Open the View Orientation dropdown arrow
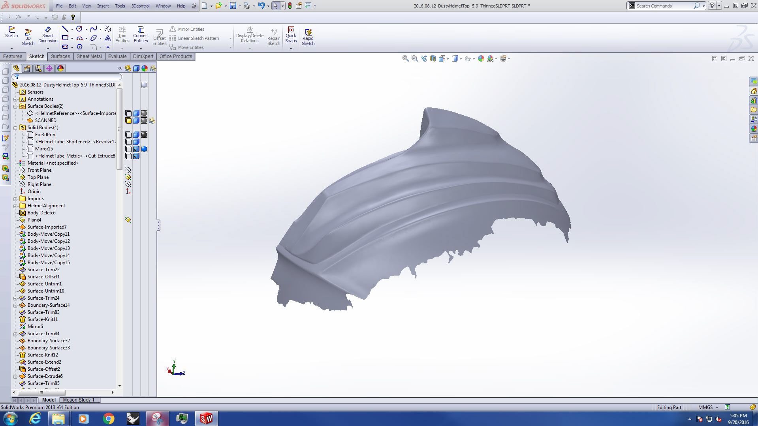758x426 pixels. pyautogui.click(x=448, y=59)
